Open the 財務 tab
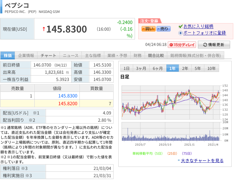The height and width of the screenshot is (180, 234). pyautogui.click(x=138, y=55)
